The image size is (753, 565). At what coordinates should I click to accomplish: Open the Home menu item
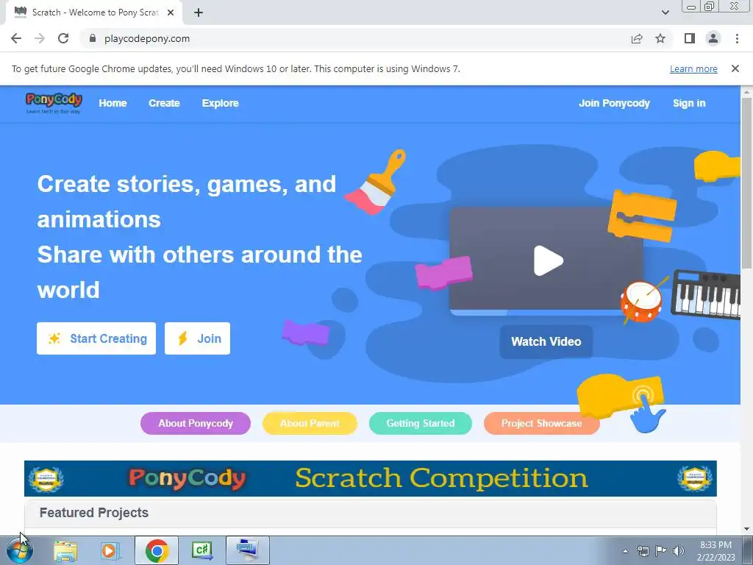pos(113,103)
